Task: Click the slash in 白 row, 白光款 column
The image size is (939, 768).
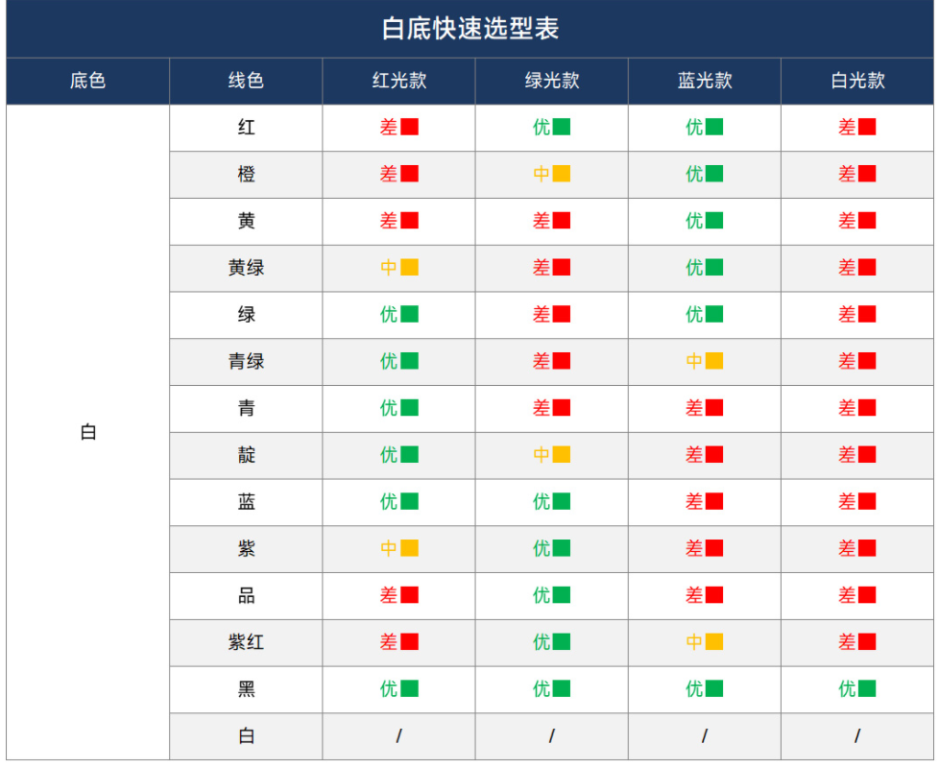Action: point(856,736)
